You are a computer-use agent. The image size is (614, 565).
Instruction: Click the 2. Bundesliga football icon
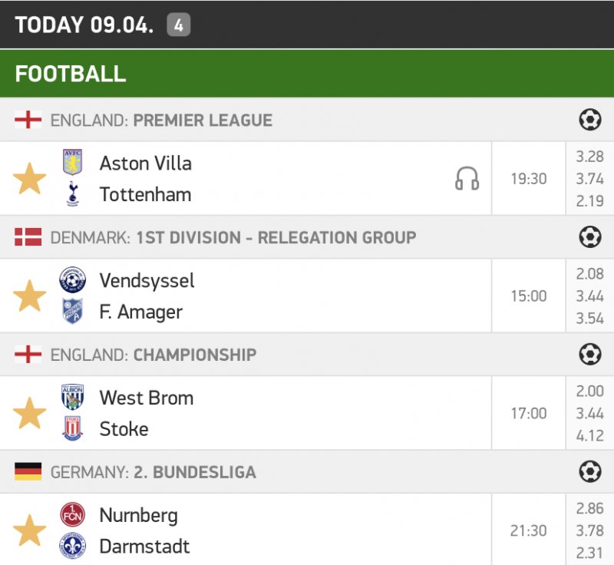[589, 471]
